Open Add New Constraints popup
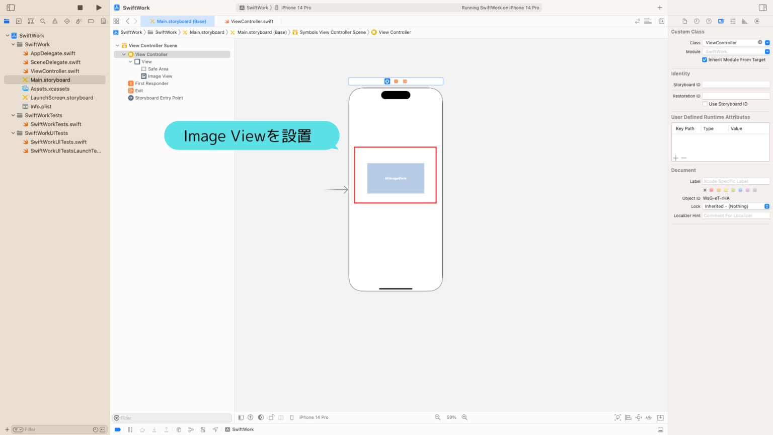Viewport: 773px width, 435px height. pyautogui.click(x=639, y=417)
